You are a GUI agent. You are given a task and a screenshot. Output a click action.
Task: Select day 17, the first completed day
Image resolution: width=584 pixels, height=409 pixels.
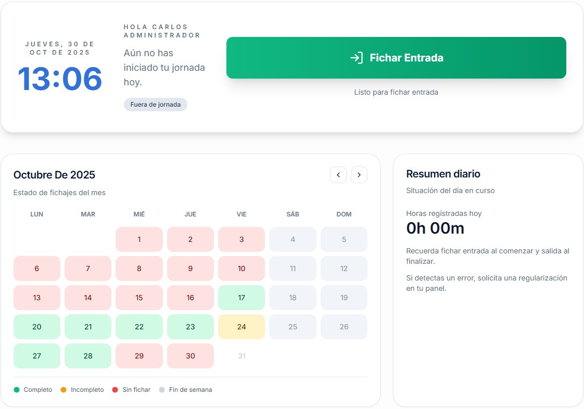coord(242,298)
